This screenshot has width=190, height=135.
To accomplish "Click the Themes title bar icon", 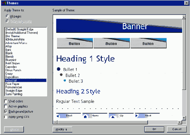I will pyautogui.click(x=4, y=3).
